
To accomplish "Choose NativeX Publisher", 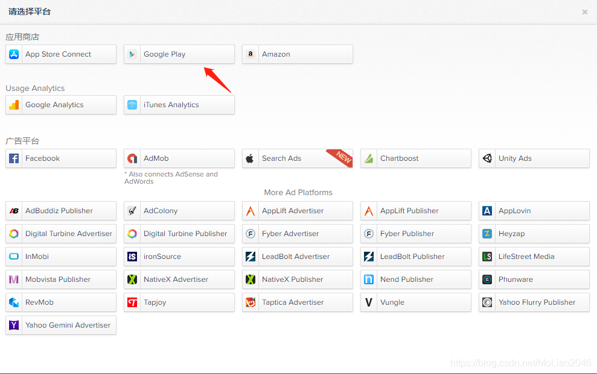I will [298, 279].
